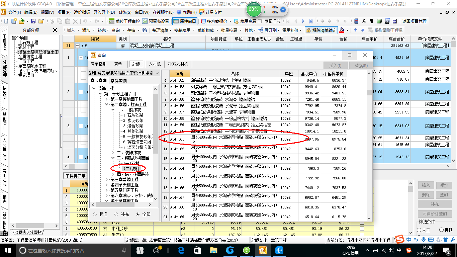Click the undo arrow icon

click(x=85, y=21)
